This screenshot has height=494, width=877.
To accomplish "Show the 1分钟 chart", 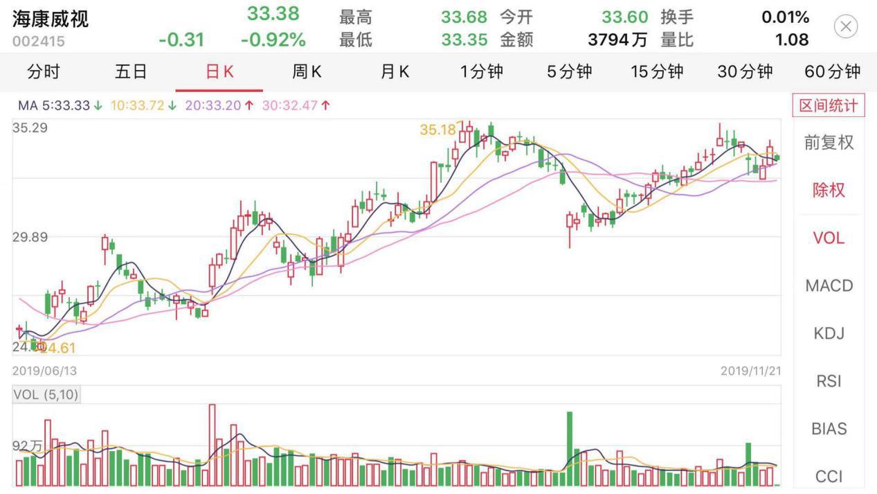I will pyautogui.click(x=482, y=71).
